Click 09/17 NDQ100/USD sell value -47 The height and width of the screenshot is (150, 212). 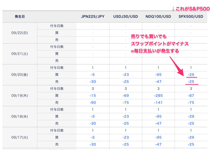tap(158, 144)
